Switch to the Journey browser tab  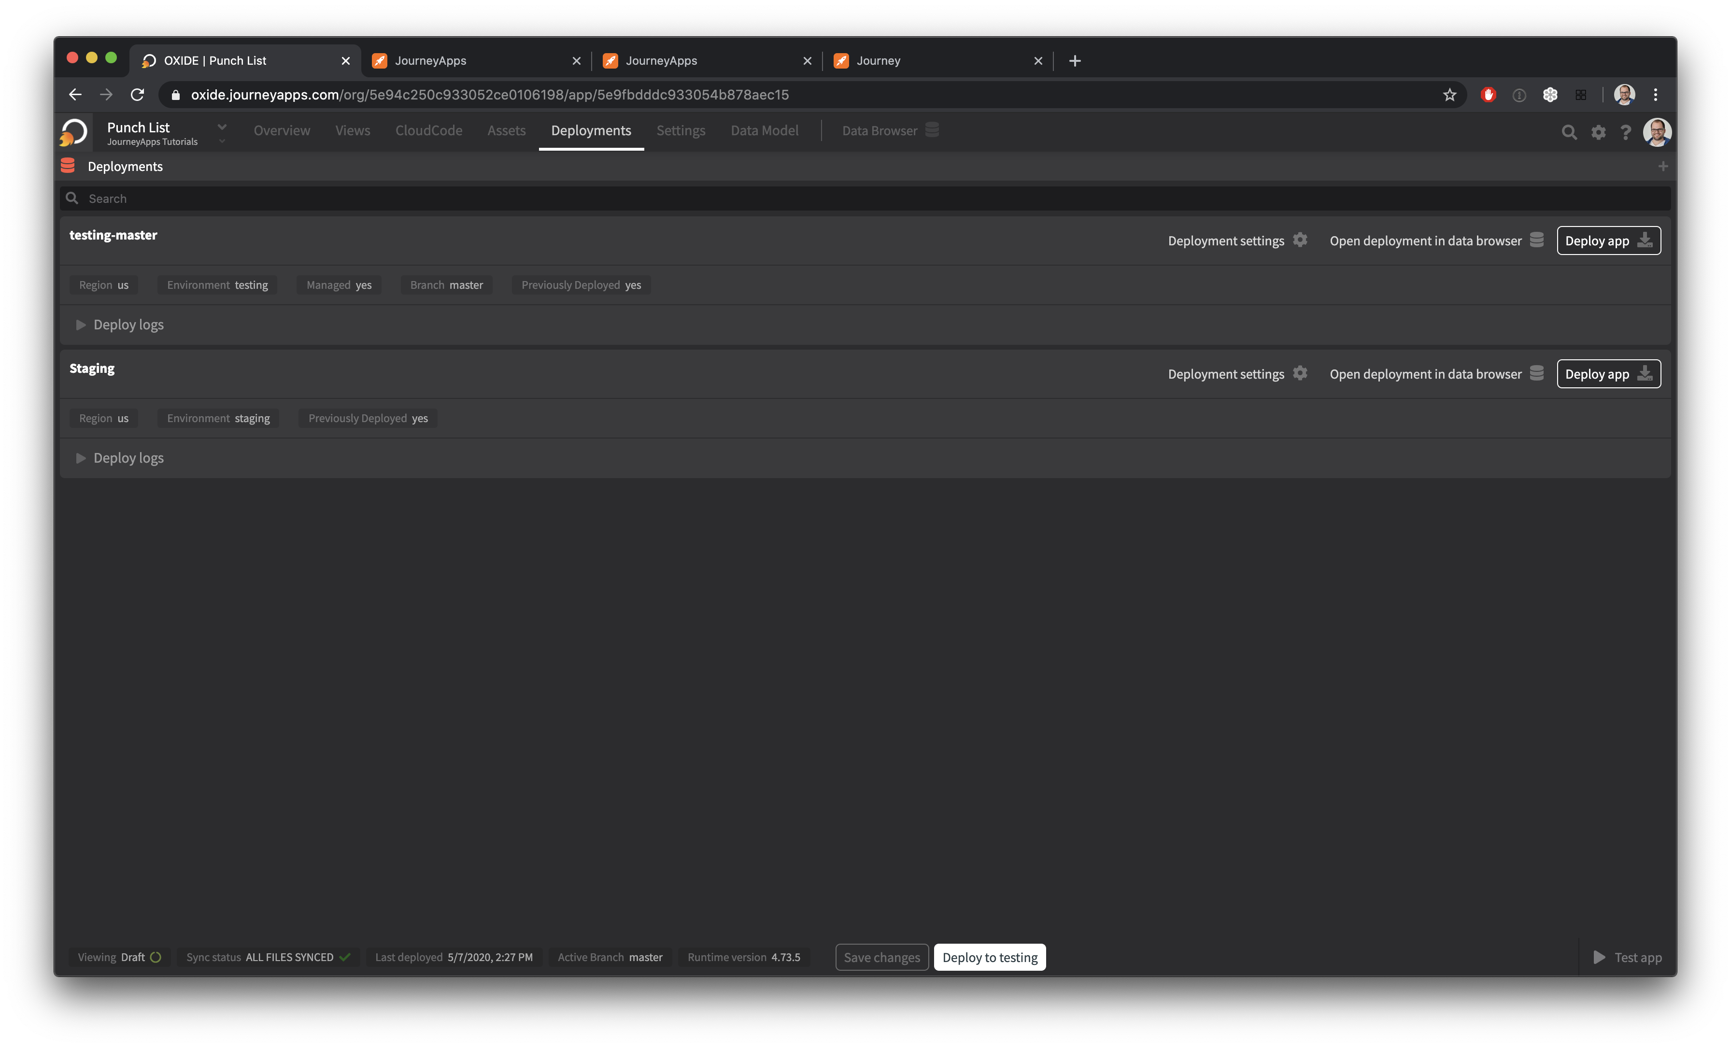(x=938, y=60)
